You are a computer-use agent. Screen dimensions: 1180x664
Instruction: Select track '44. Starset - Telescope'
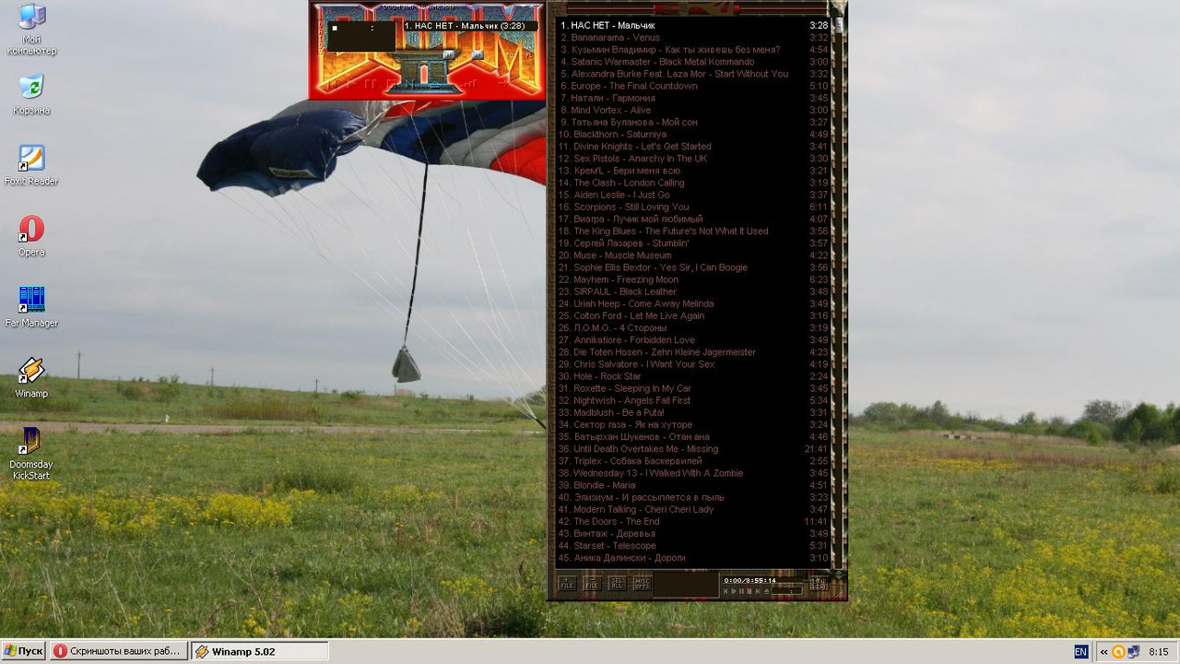pyautogui.click(x=693, y=545)
